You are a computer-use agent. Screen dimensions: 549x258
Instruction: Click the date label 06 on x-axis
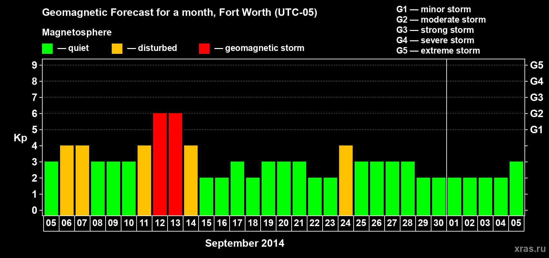click(x=67, y=223)
